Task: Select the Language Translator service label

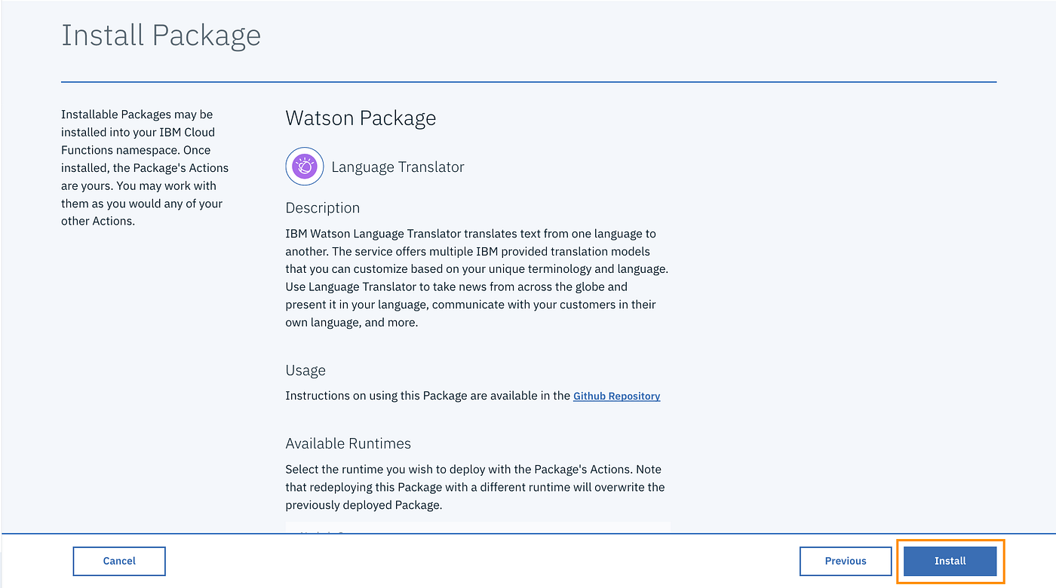Action: tap(398, 167)
